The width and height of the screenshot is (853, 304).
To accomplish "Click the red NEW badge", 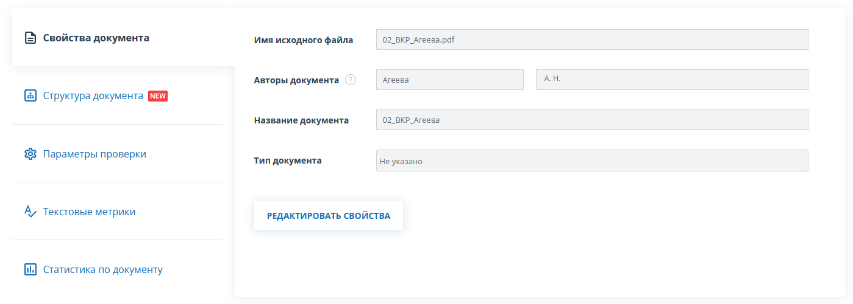I will pos(158,96).
